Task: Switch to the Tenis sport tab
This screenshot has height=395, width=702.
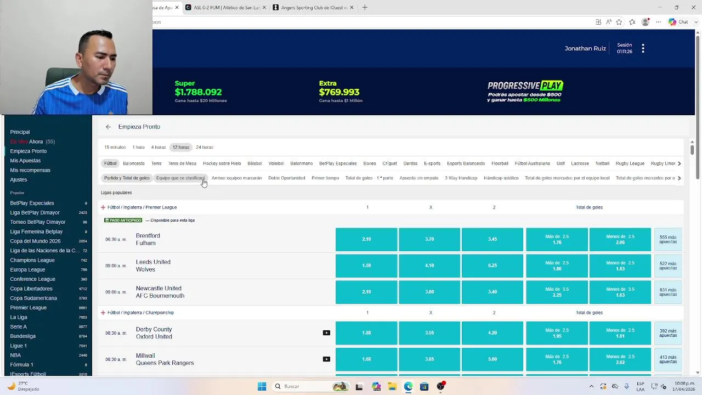Action: [156, 163]
